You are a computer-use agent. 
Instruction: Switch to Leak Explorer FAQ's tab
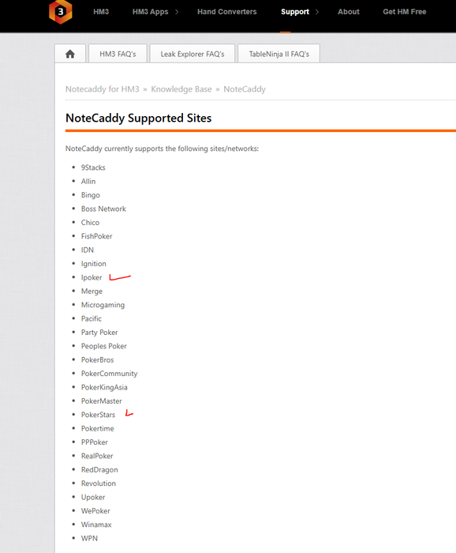pyautogui.click(x=192, y=54)
